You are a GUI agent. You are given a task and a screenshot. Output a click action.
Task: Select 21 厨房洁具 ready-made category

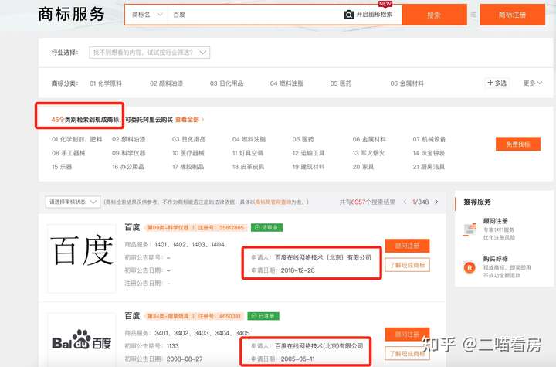pyautogui.click(x=429, y=167)
